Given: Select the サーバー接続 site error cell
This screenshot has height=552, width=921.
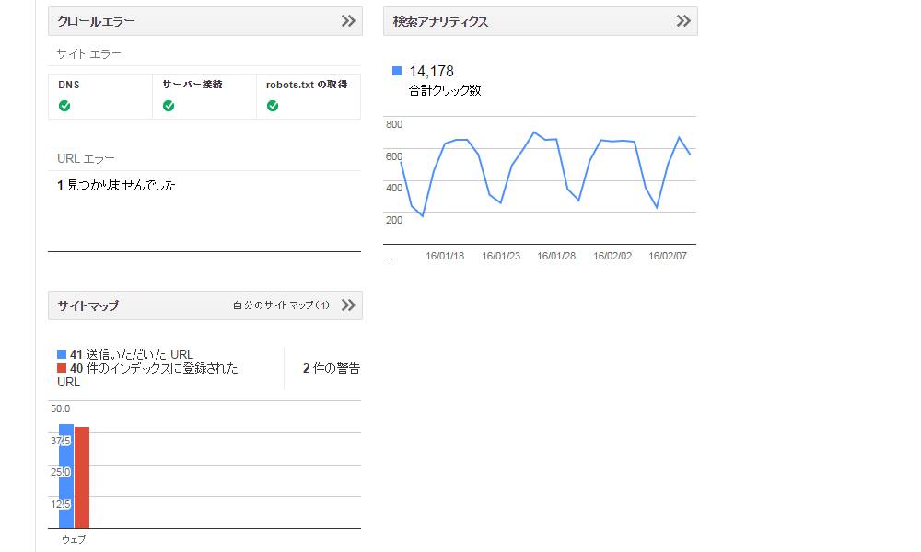Looking at the screenshot, I should (x=204, y=96).
